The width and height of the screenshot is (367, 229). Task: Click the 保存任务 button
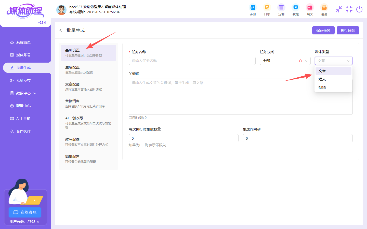point(323,30)
